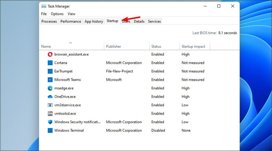Select the Cortana entry name
The height and width of the screenshot is (151, 272).
(x=60, y=63)
